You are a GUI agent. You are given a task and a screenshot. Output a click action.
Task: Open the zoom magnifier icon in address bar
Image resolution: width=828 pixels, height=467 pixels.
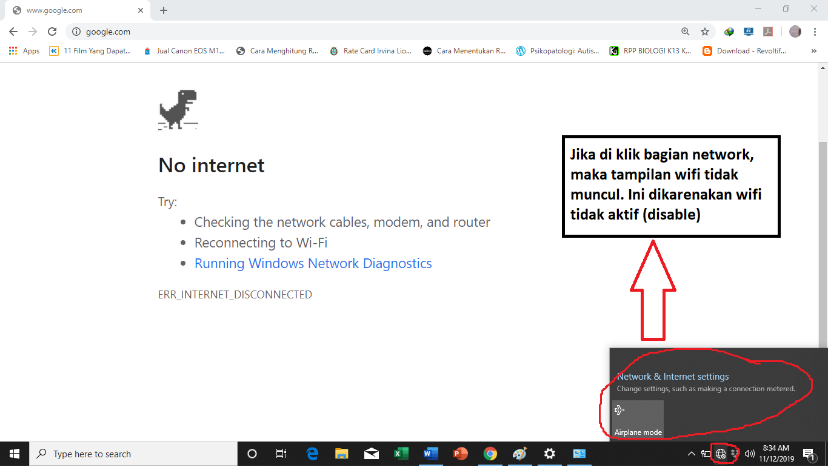click(686, 32)
